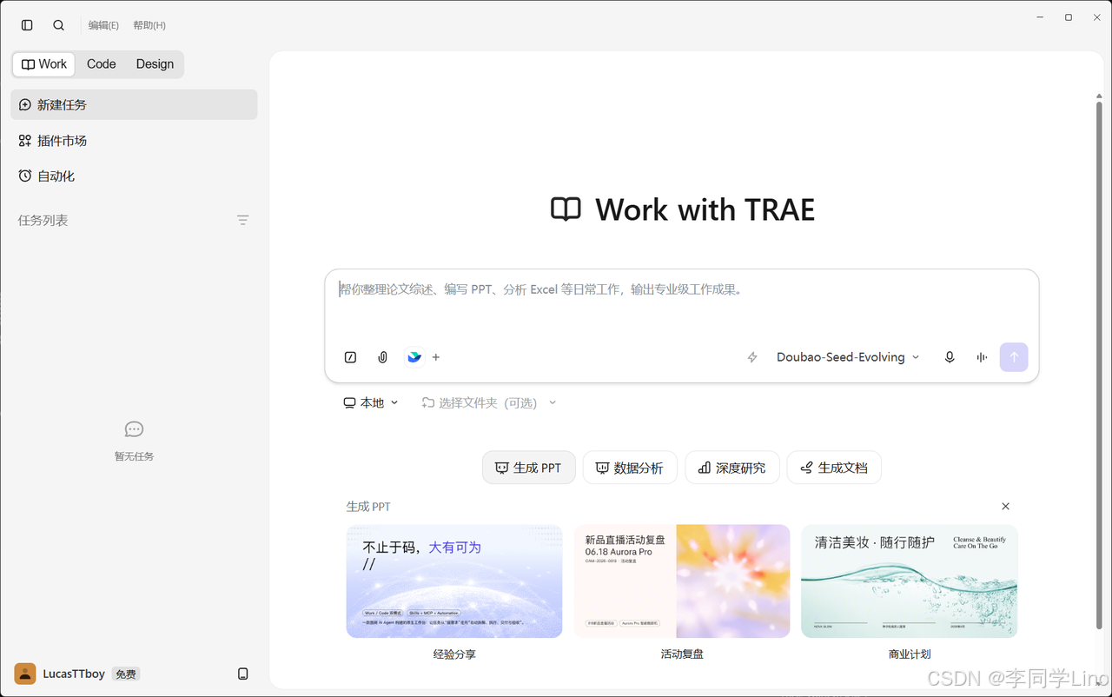Screen dimensions: 1112x697
Task: Open 插件市场 in the sidebar
Action: pos(134,140)
